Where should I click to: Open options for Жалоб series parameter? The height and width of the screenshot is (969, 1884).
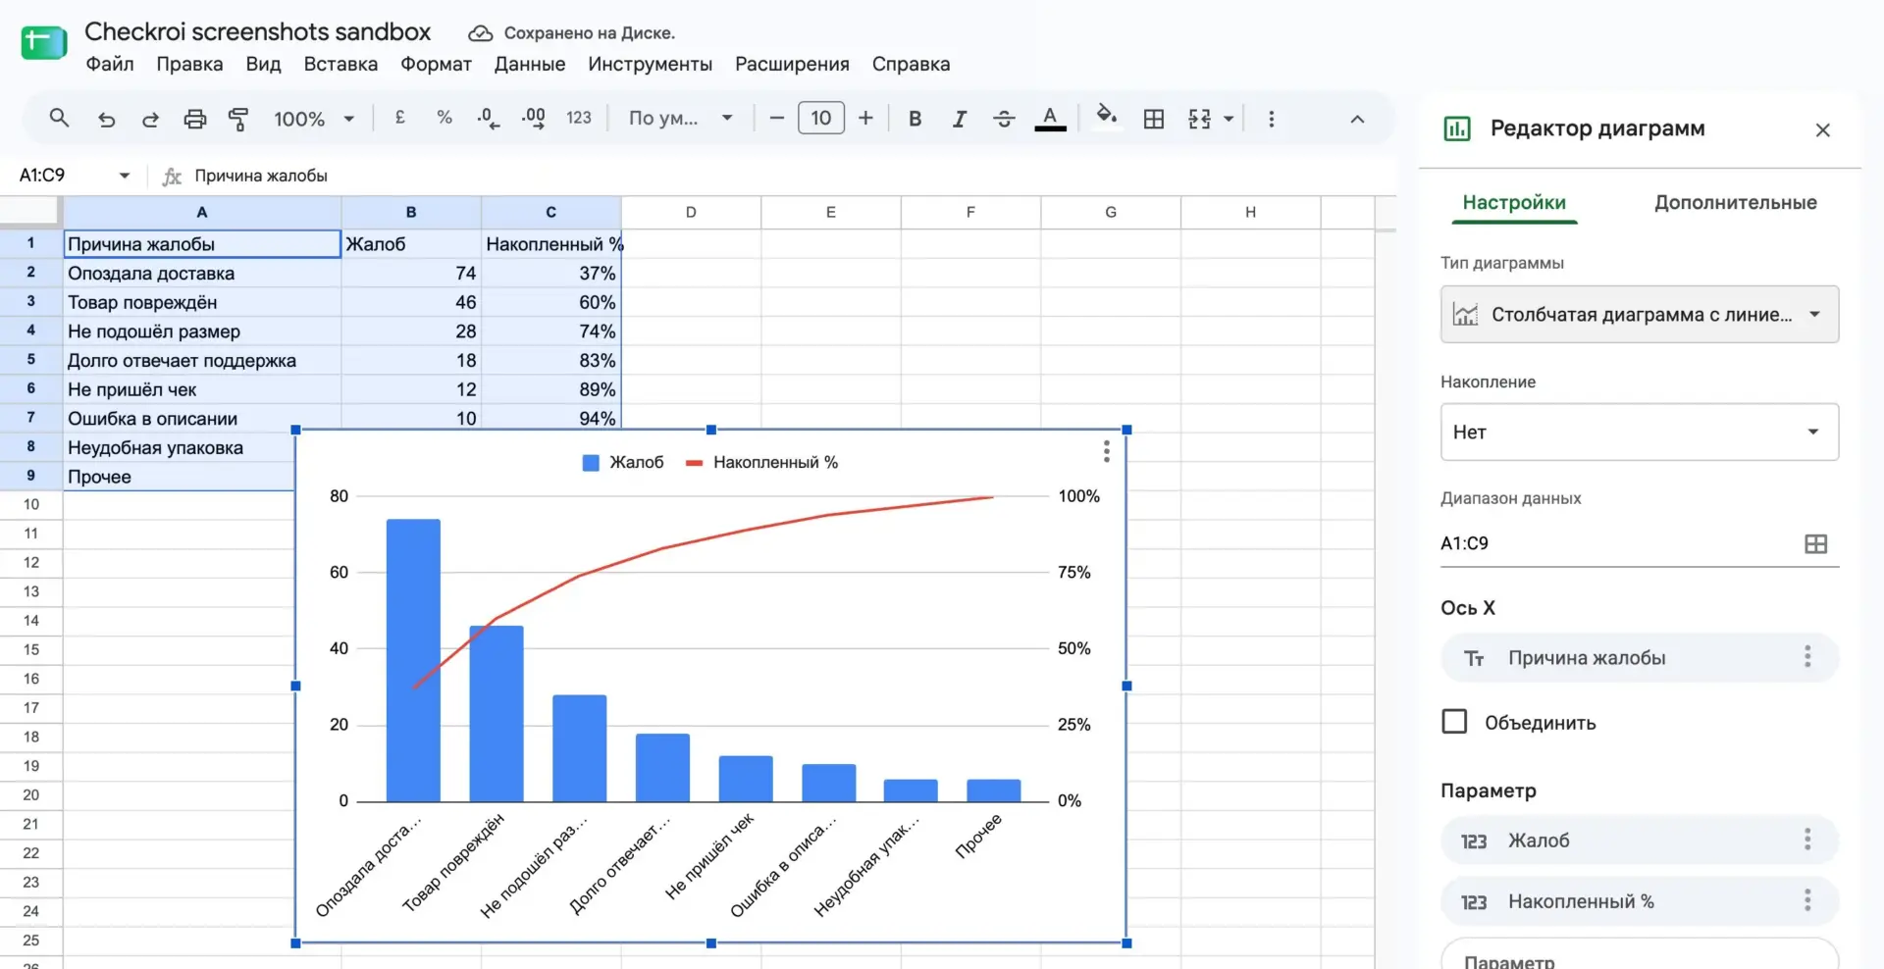[1807, 840]
